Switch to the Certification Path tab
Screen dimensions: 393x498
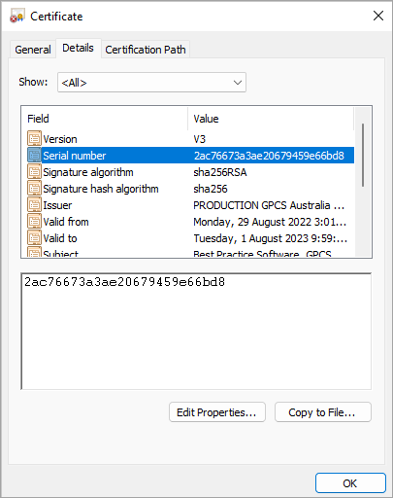[146, 50]
